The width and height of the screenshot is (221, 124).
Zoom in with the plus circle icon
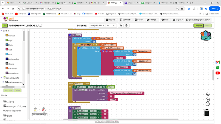coord(208,100)
